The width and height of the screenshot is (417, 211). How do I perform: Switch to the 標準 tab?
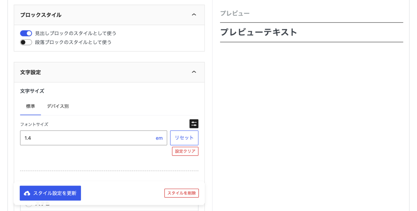point(30,106)
